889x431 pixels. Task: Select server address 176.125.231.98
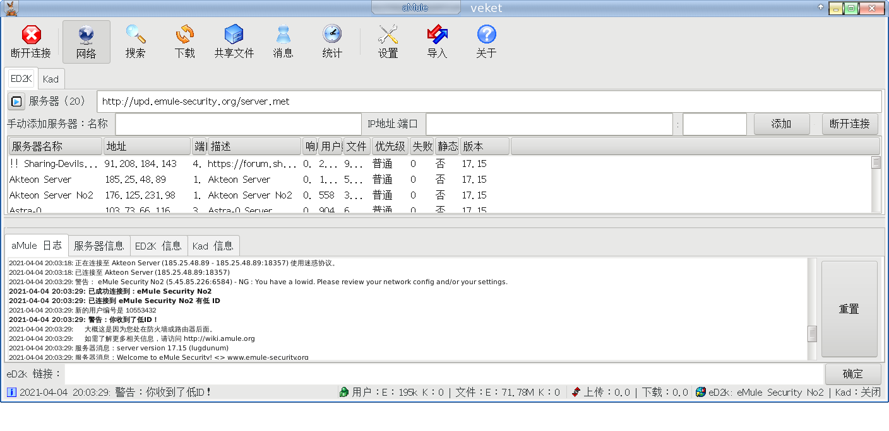point(140,195)
